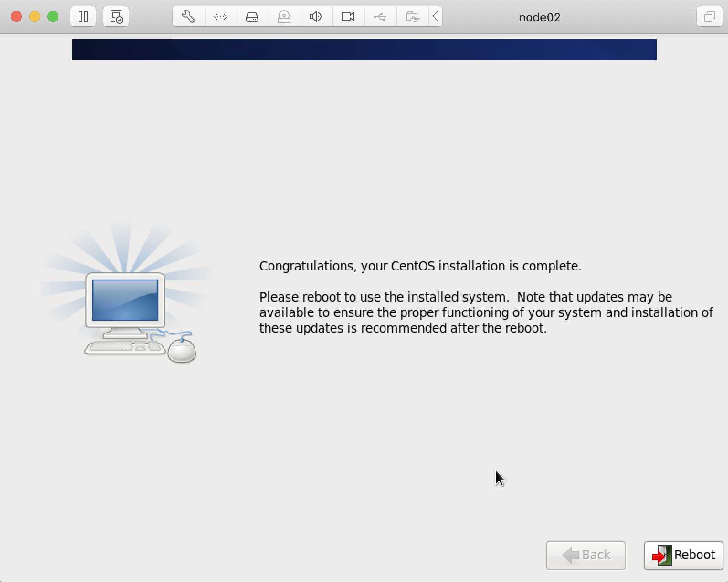Enter full screen with green button
The width and height of the screenshot is (728, 582).
pyautogui.click(x=53, y=17)
